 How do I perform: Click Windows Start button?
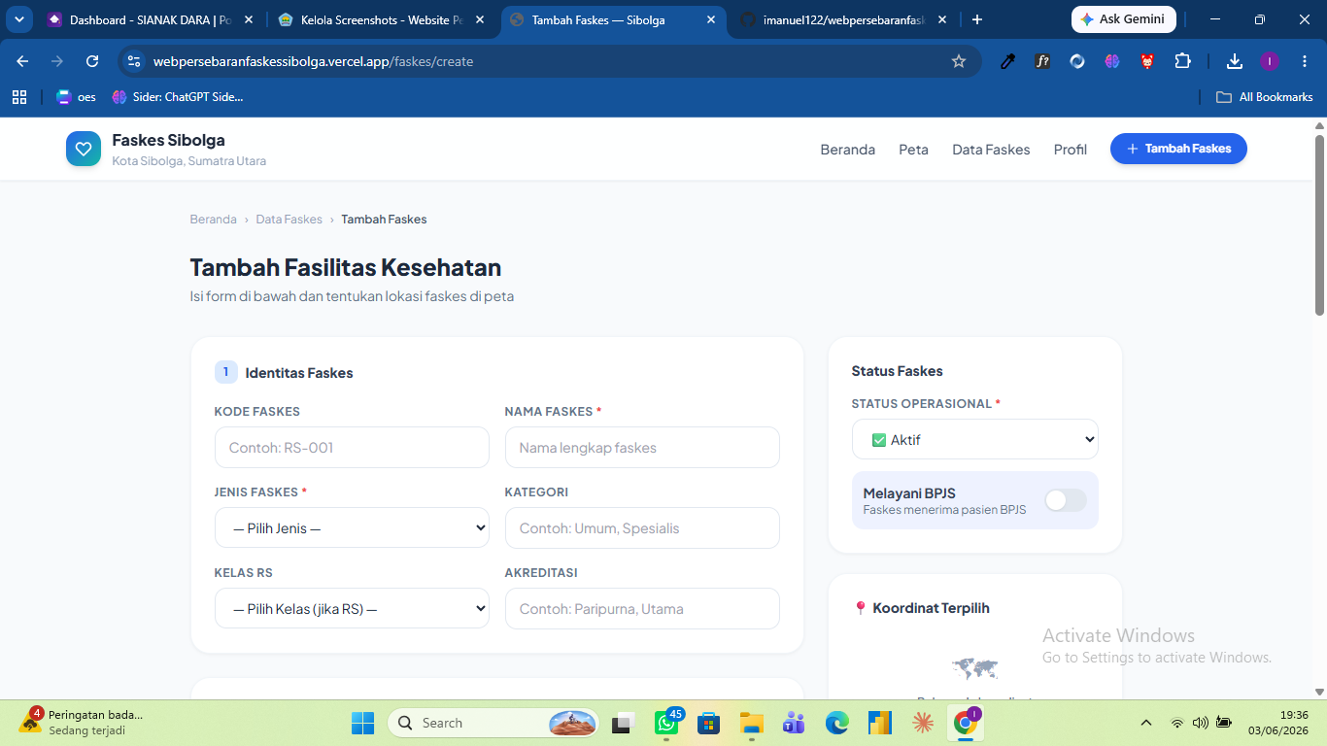click(x=362, y=723)
